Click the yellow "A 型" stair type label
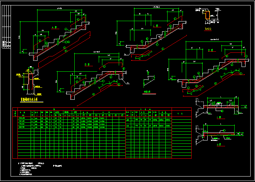Viewport: 255px width, 182px height. coord(54,27)
